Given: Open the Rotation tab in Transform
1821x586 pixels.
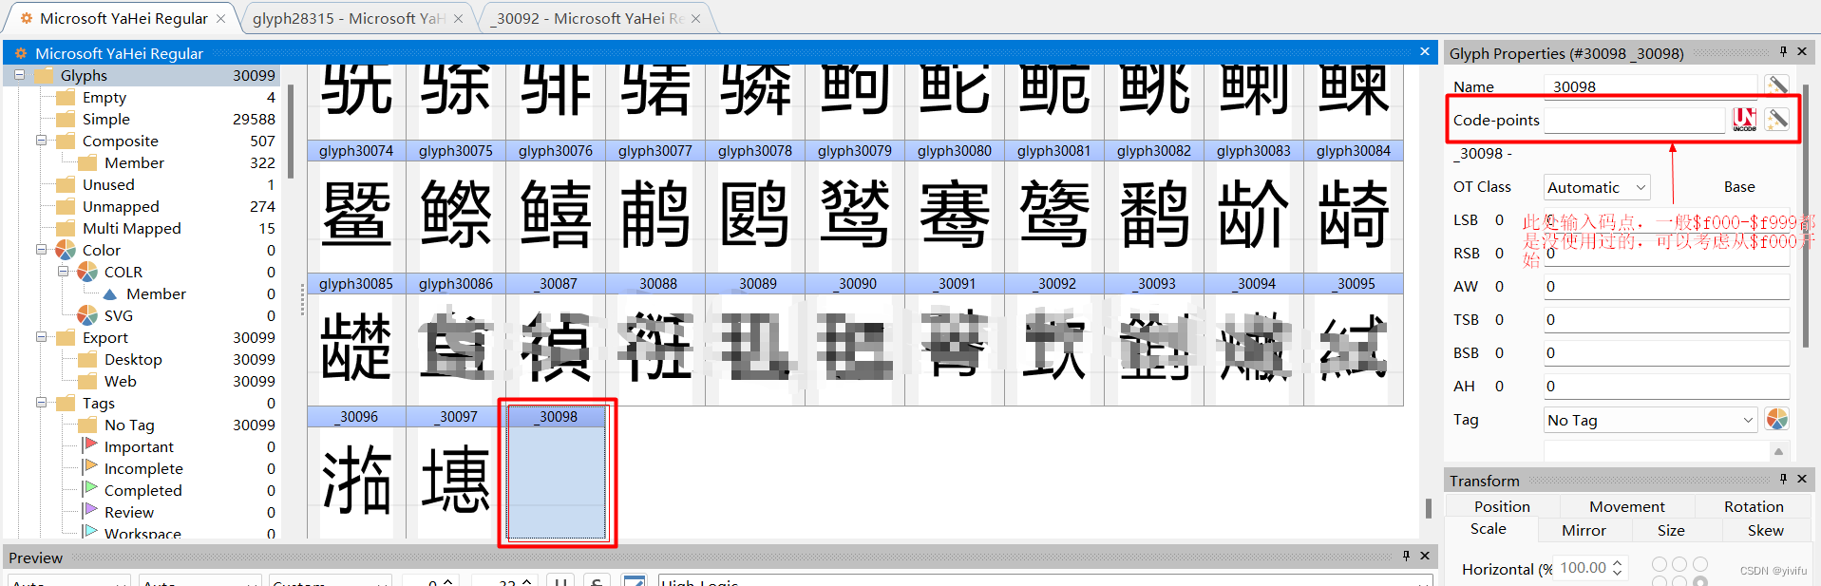Looking at the screenshot, I should point(1754,506).
